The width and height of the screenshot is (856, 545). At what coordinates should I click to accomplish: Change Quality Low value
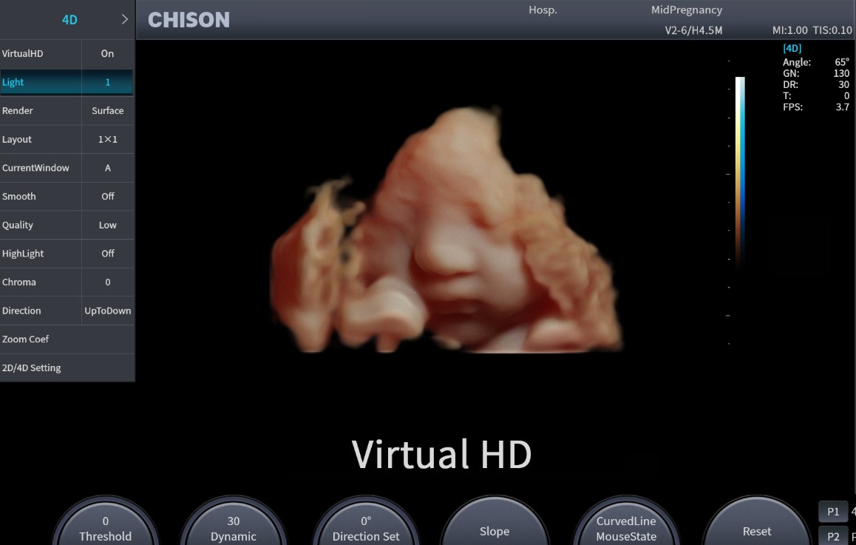click(x=107, y=225)
